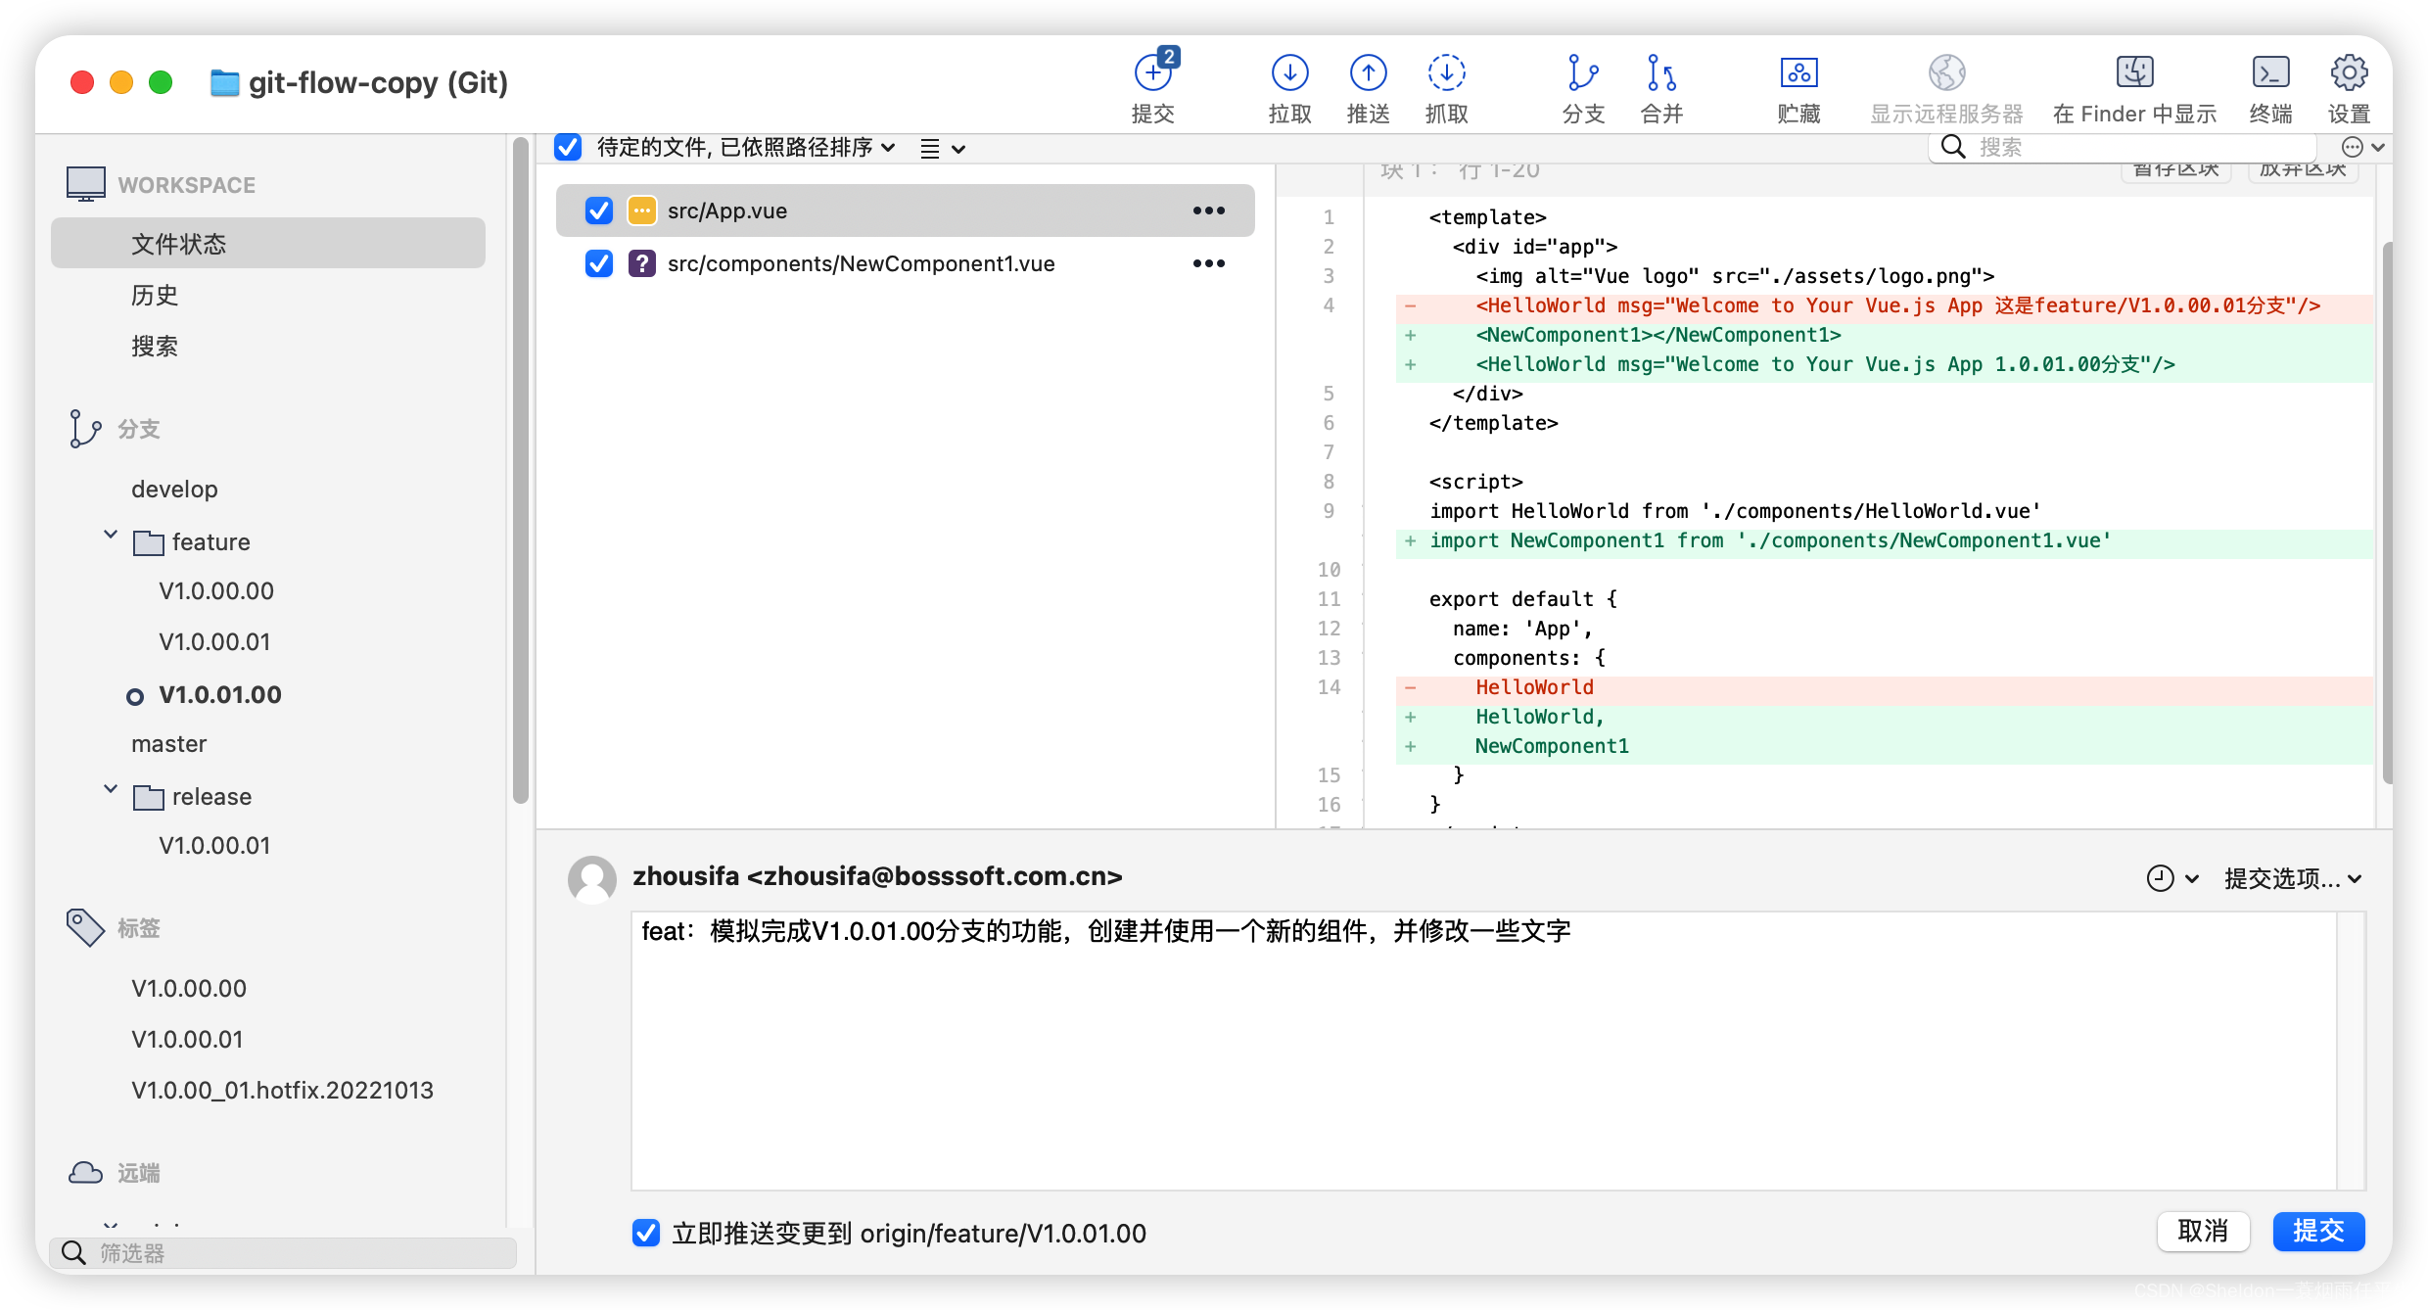Screen dimensions: 2428x1310
Task: Open the Settings (设置) gear icon
Action: tap(2349, 72)
